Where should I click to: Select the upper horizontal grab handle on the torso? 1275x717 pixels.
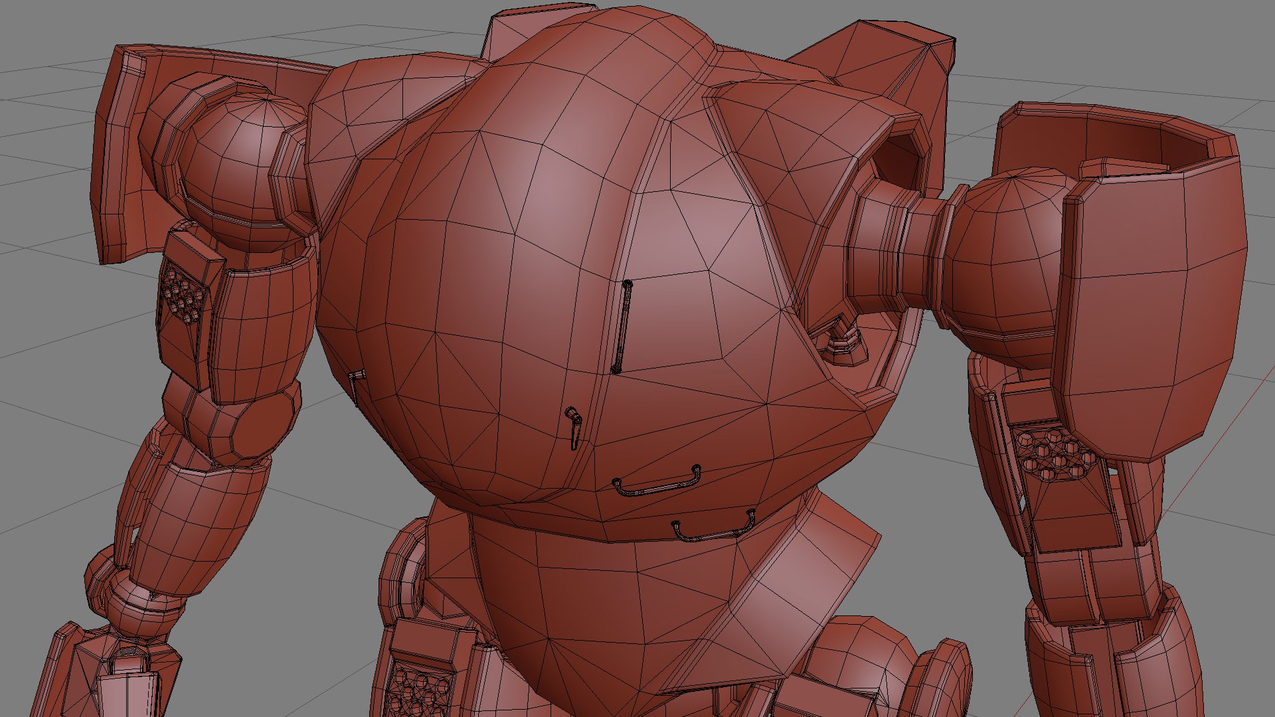point(657,481)
